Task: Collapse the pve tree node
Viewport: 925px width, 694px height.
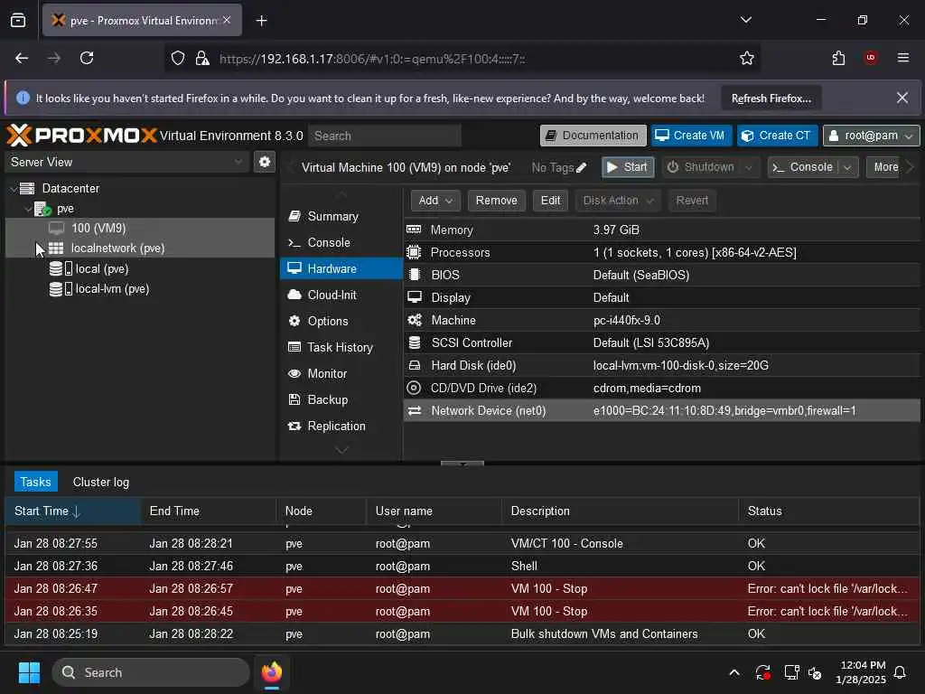Action: coord(28,209)
